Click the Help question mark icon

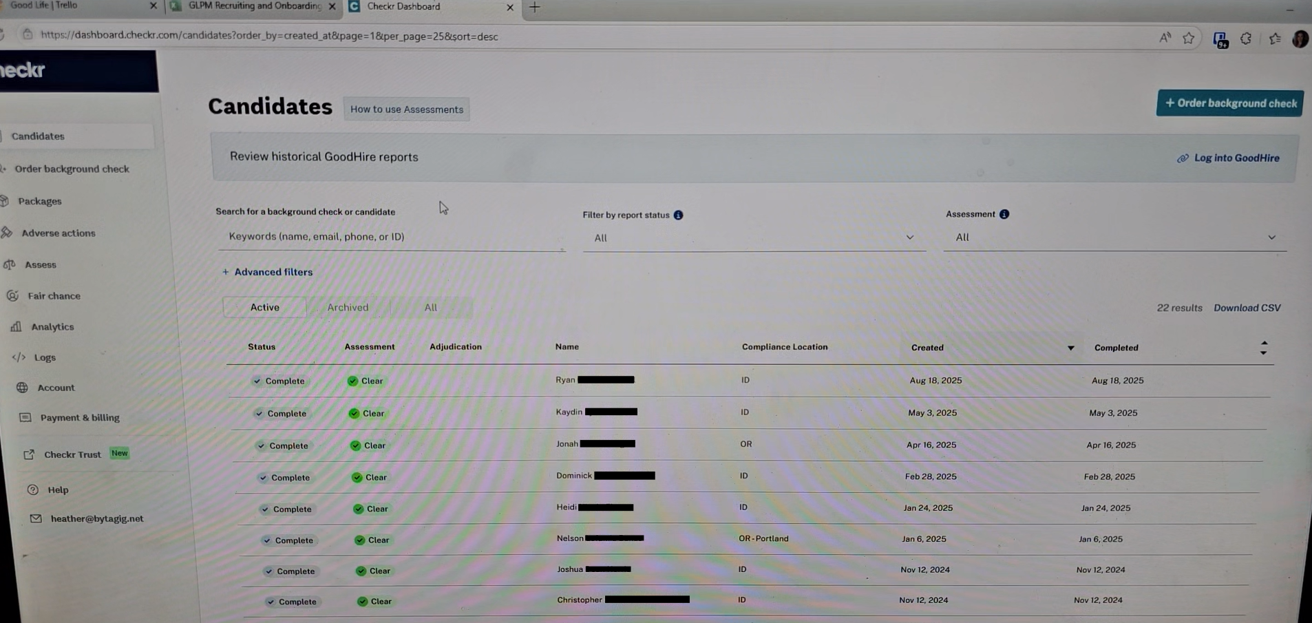coord(32,489)
